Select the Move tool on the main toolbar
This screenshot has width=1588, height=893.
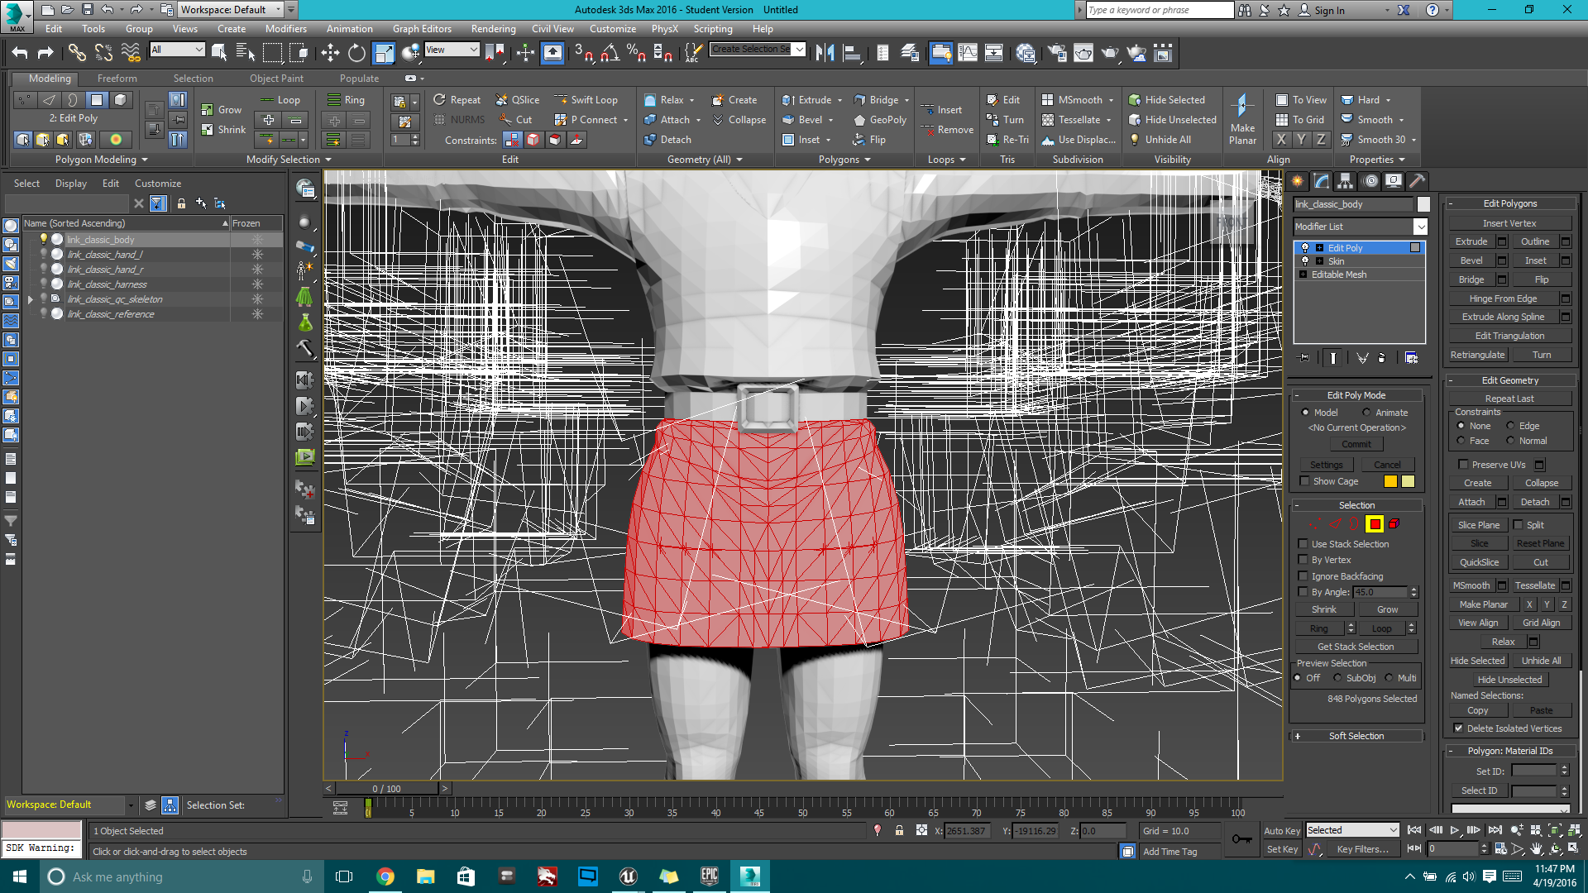click(331, 52)
